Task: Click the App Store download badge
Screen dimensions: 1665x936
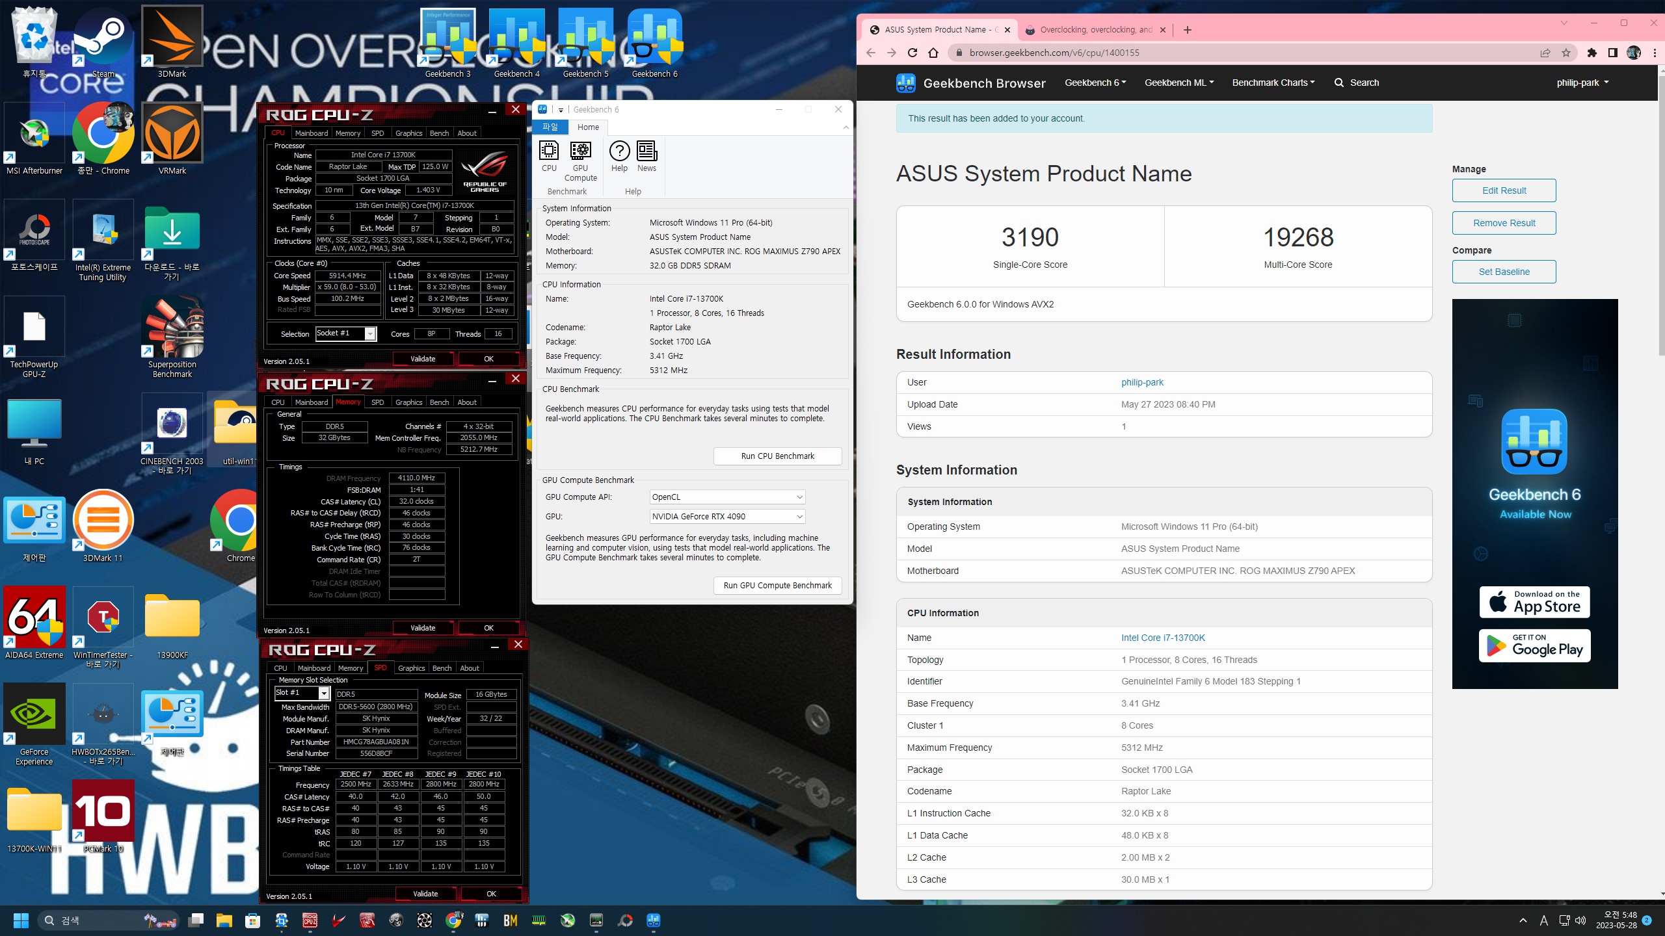Action: point(1534,603)
